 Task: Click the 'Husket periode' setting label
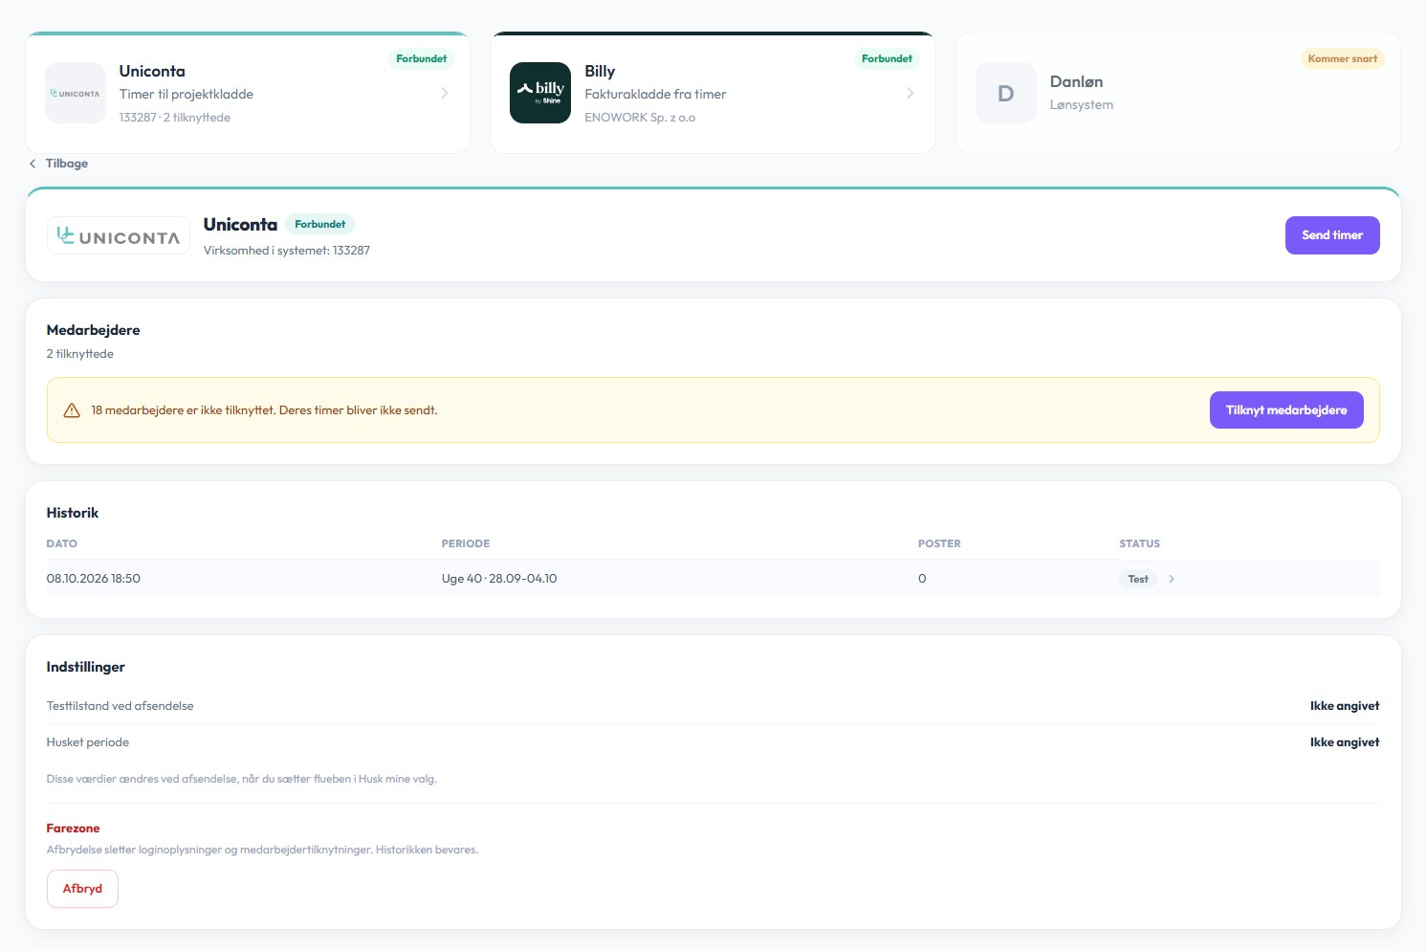(88, 742)
